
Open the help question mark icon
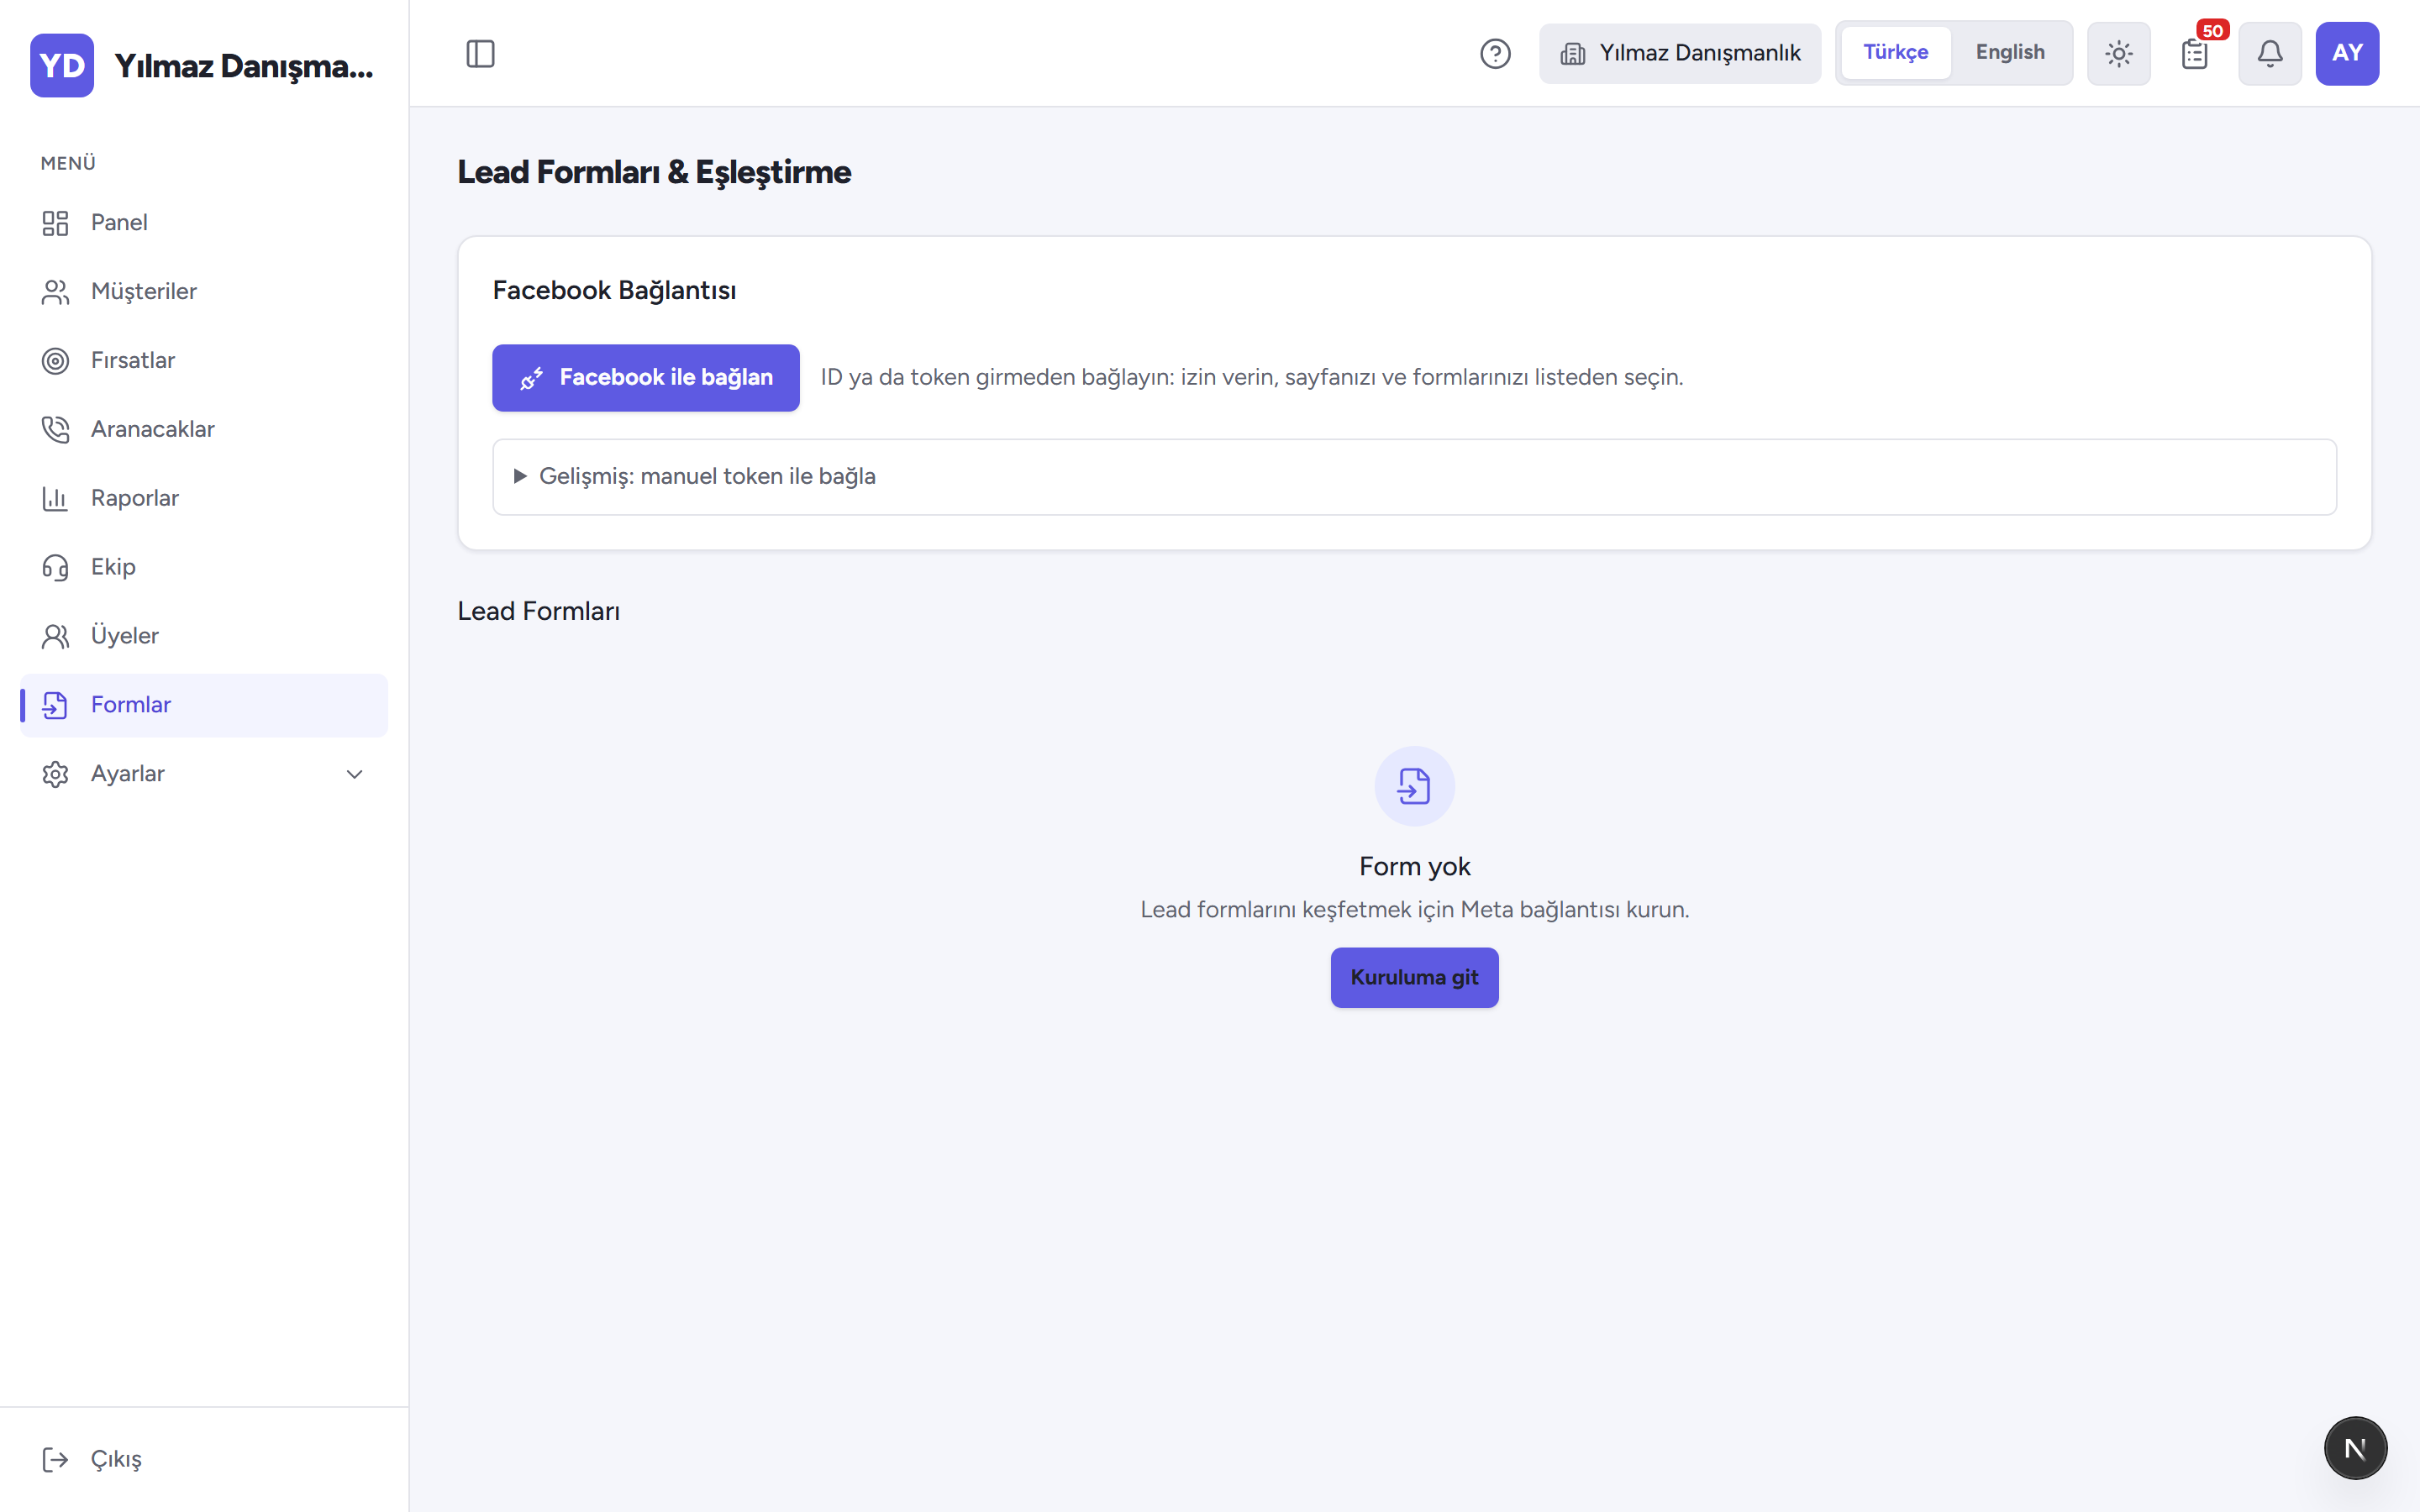[1495, 53]
